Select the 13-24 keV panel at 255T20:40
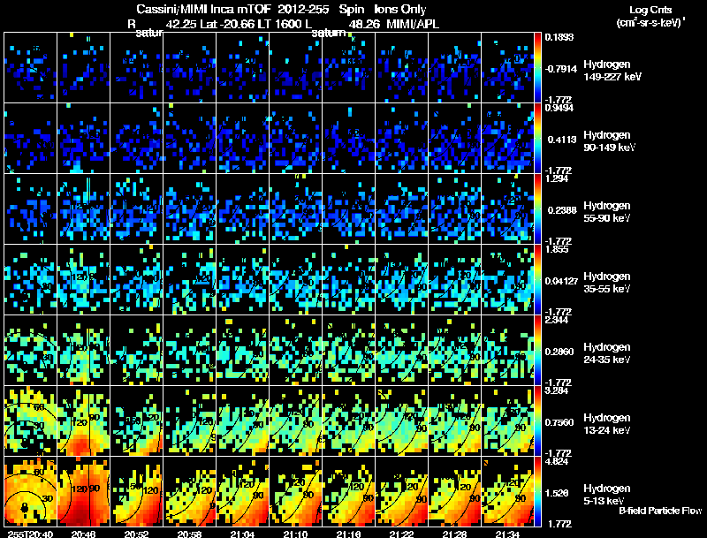The width and height of the screenshot is (707, 538). tap(31, 421)
